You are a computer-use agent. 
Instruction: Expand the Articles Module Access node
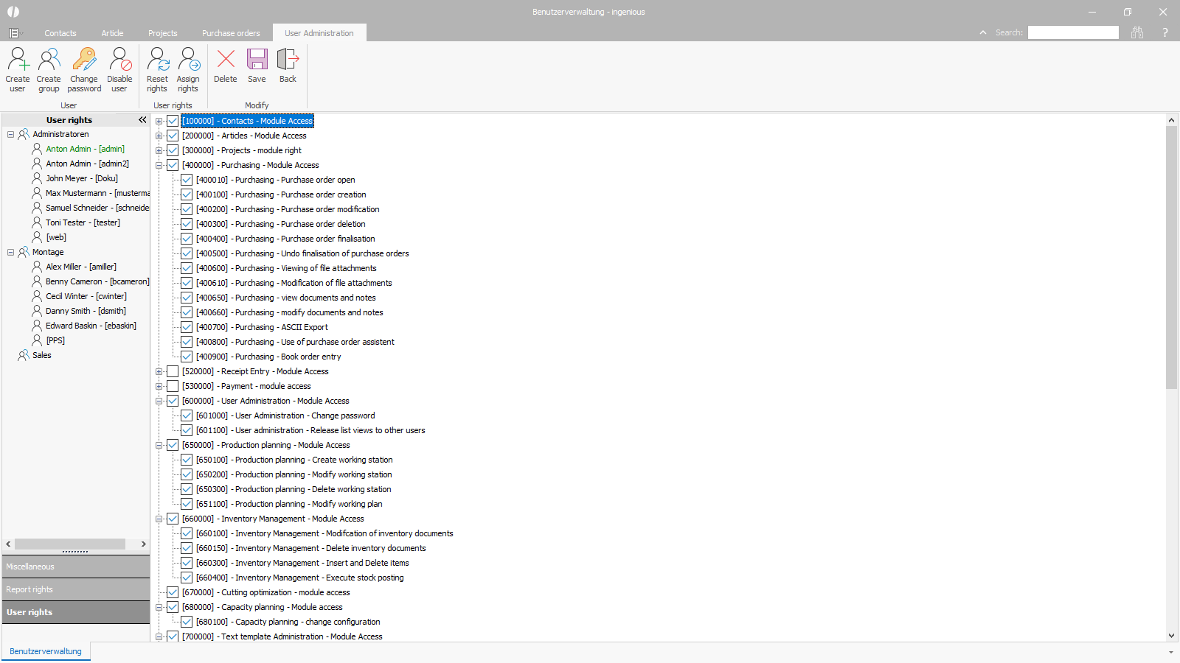(x=159, y=136)
